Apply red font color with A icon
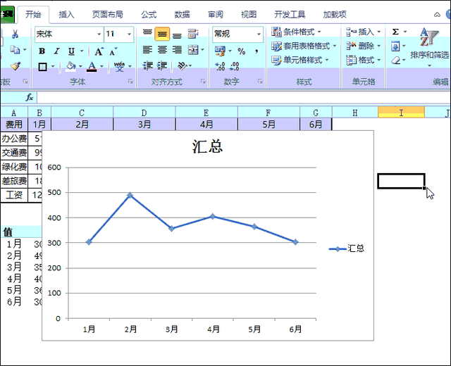Viewport: 451px width, 366px height. click(92, 66)
